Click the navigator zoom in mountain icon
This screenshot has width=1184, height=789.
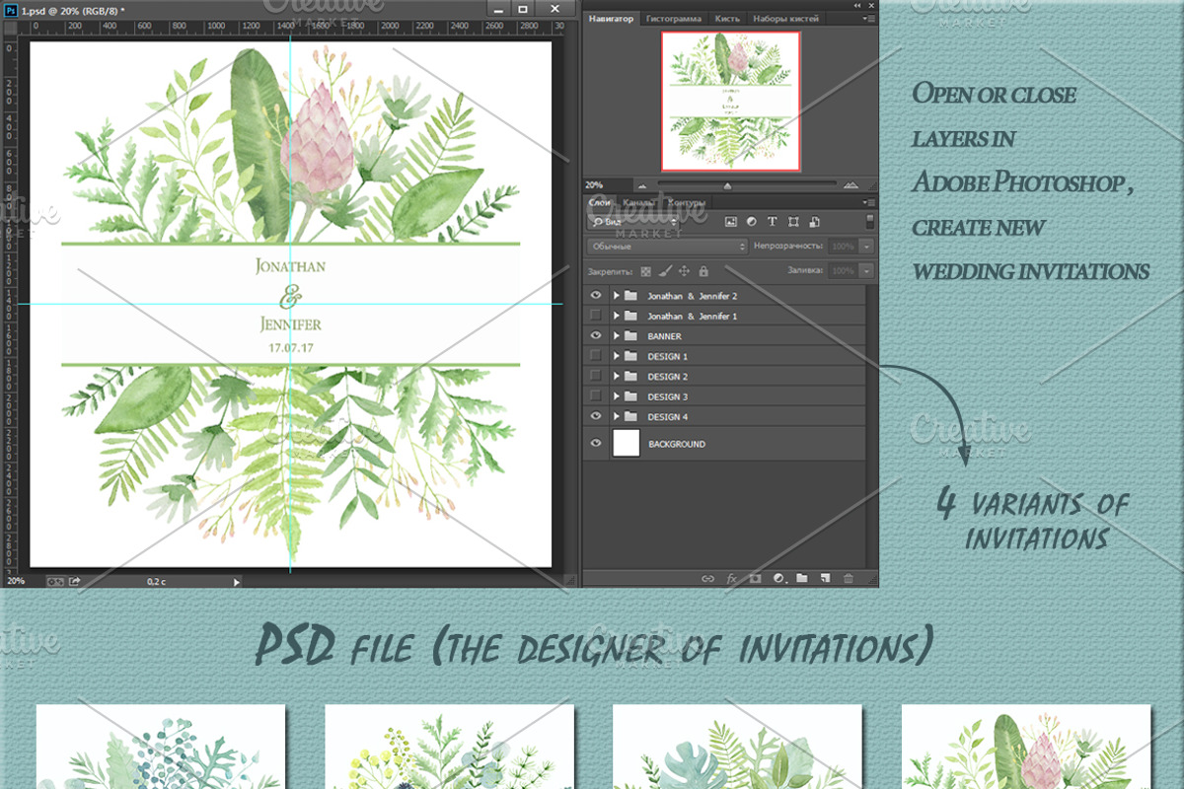click(849, 184)
